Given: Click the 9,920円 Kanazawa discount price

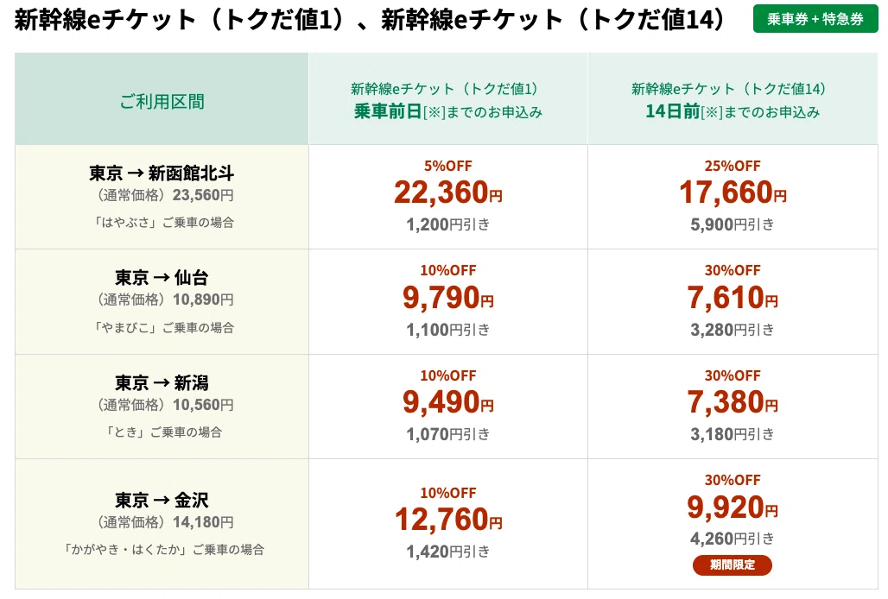Looking at the screenshot, I should [x=733, y=508].
